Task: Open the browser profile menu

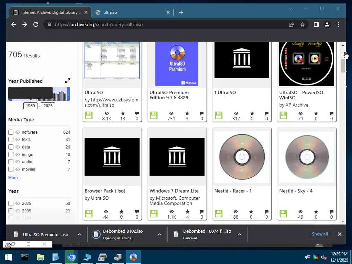Action: [x=327, y=24]
